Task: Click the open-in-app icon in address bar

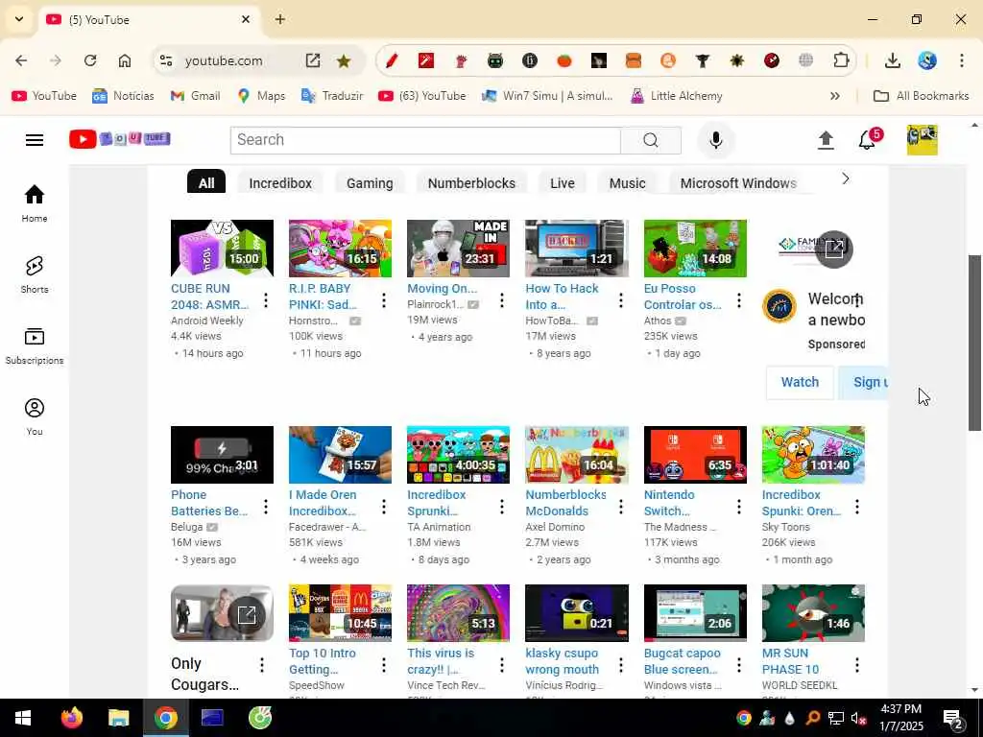Action: [x=313, y=60]
